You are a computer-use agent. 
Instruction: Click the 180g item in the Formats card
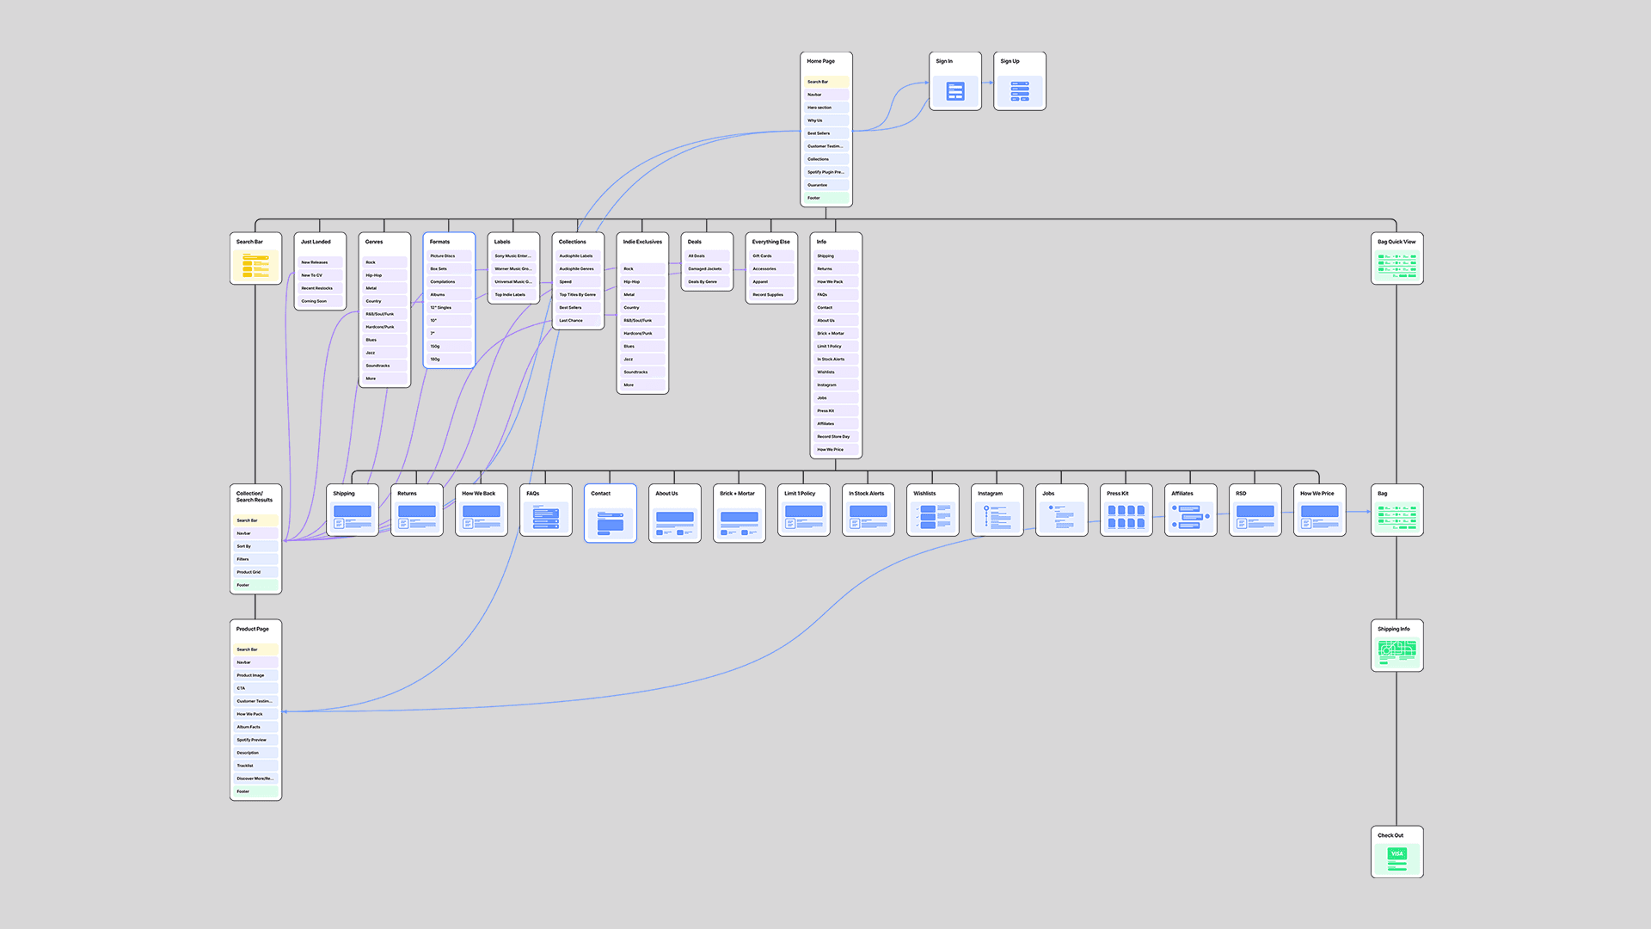tap(448, 360)
